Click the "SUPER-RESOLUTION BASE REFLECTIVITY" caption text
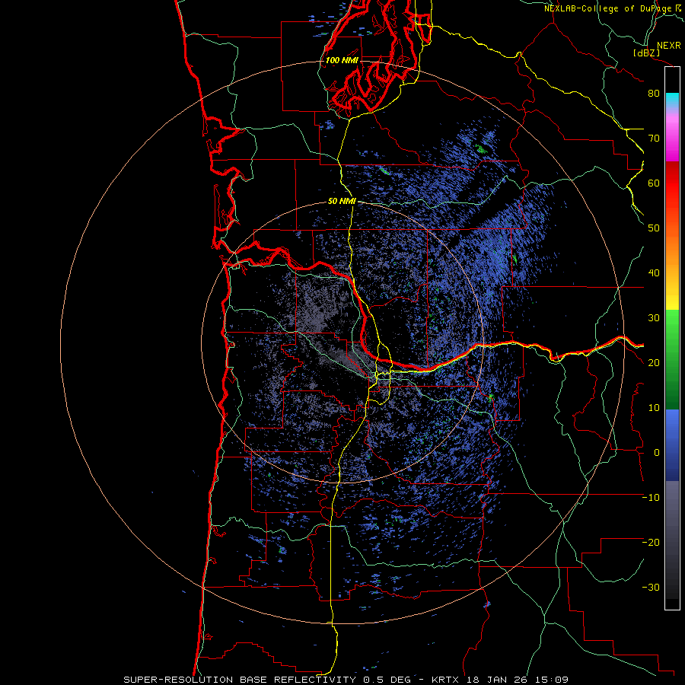This screenshot has height=685, width=685. pos(241,680)
